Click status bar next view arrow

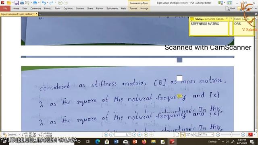(151, 135)
